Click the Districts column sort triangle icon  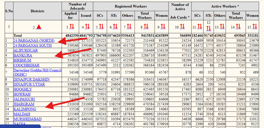[39, 27]
